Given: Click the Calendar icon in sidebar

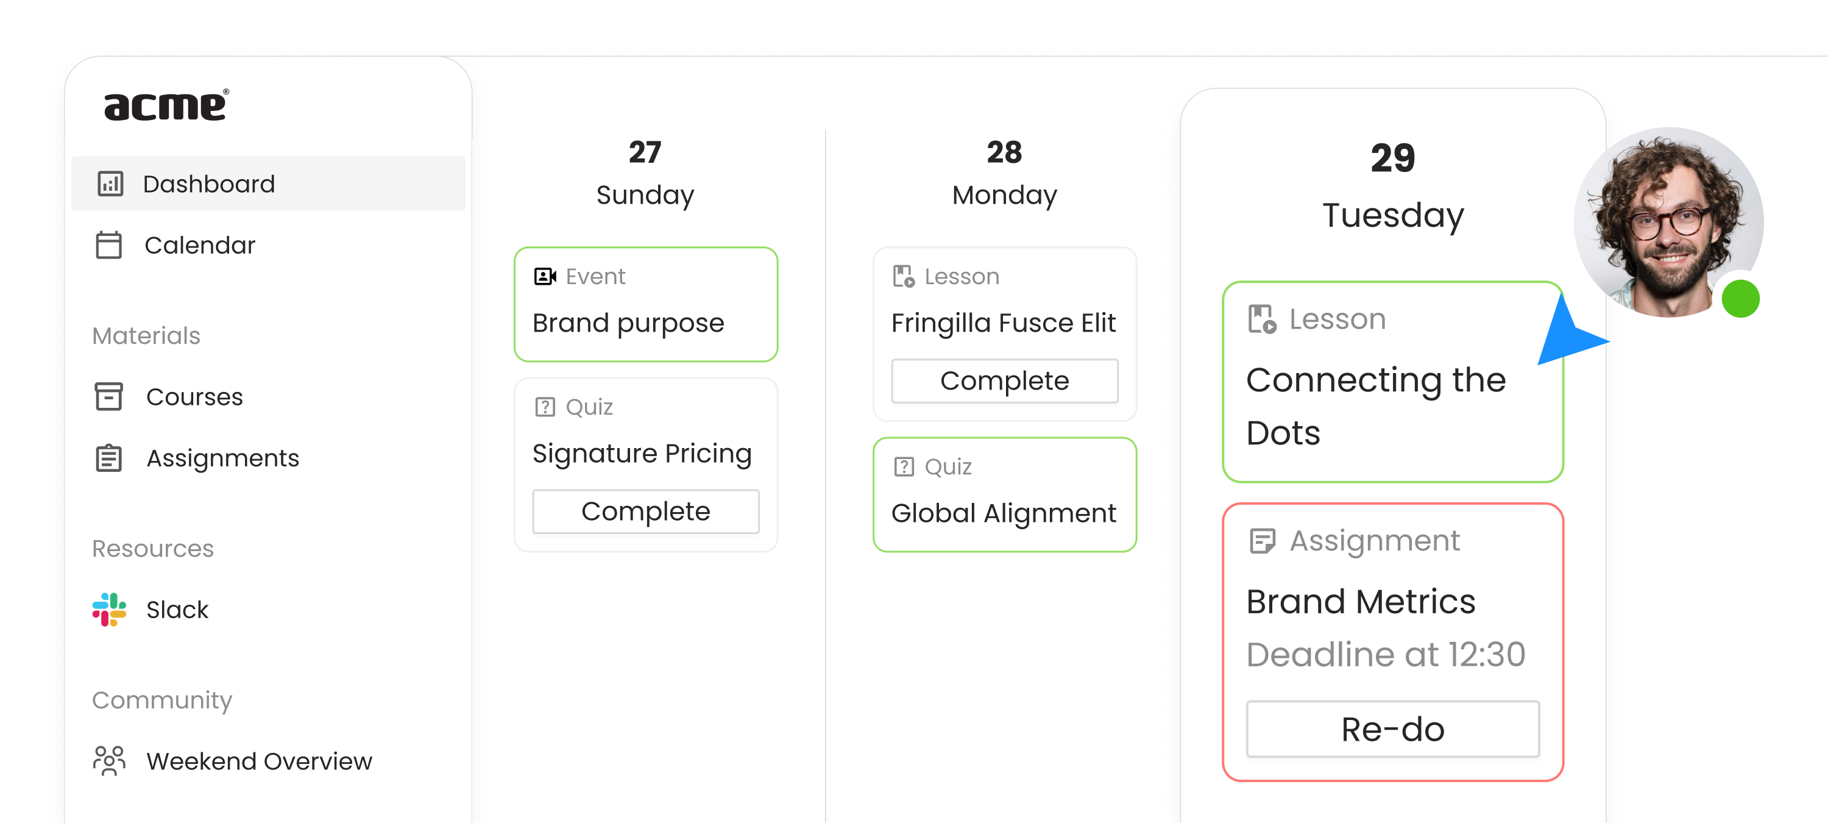Looking at the screenshot, I should pyautogui.click(x=108, y=245).
